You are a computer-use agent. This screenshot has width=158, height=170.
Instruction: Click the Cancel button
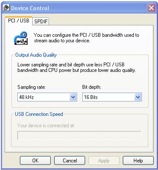click(70, 160)
